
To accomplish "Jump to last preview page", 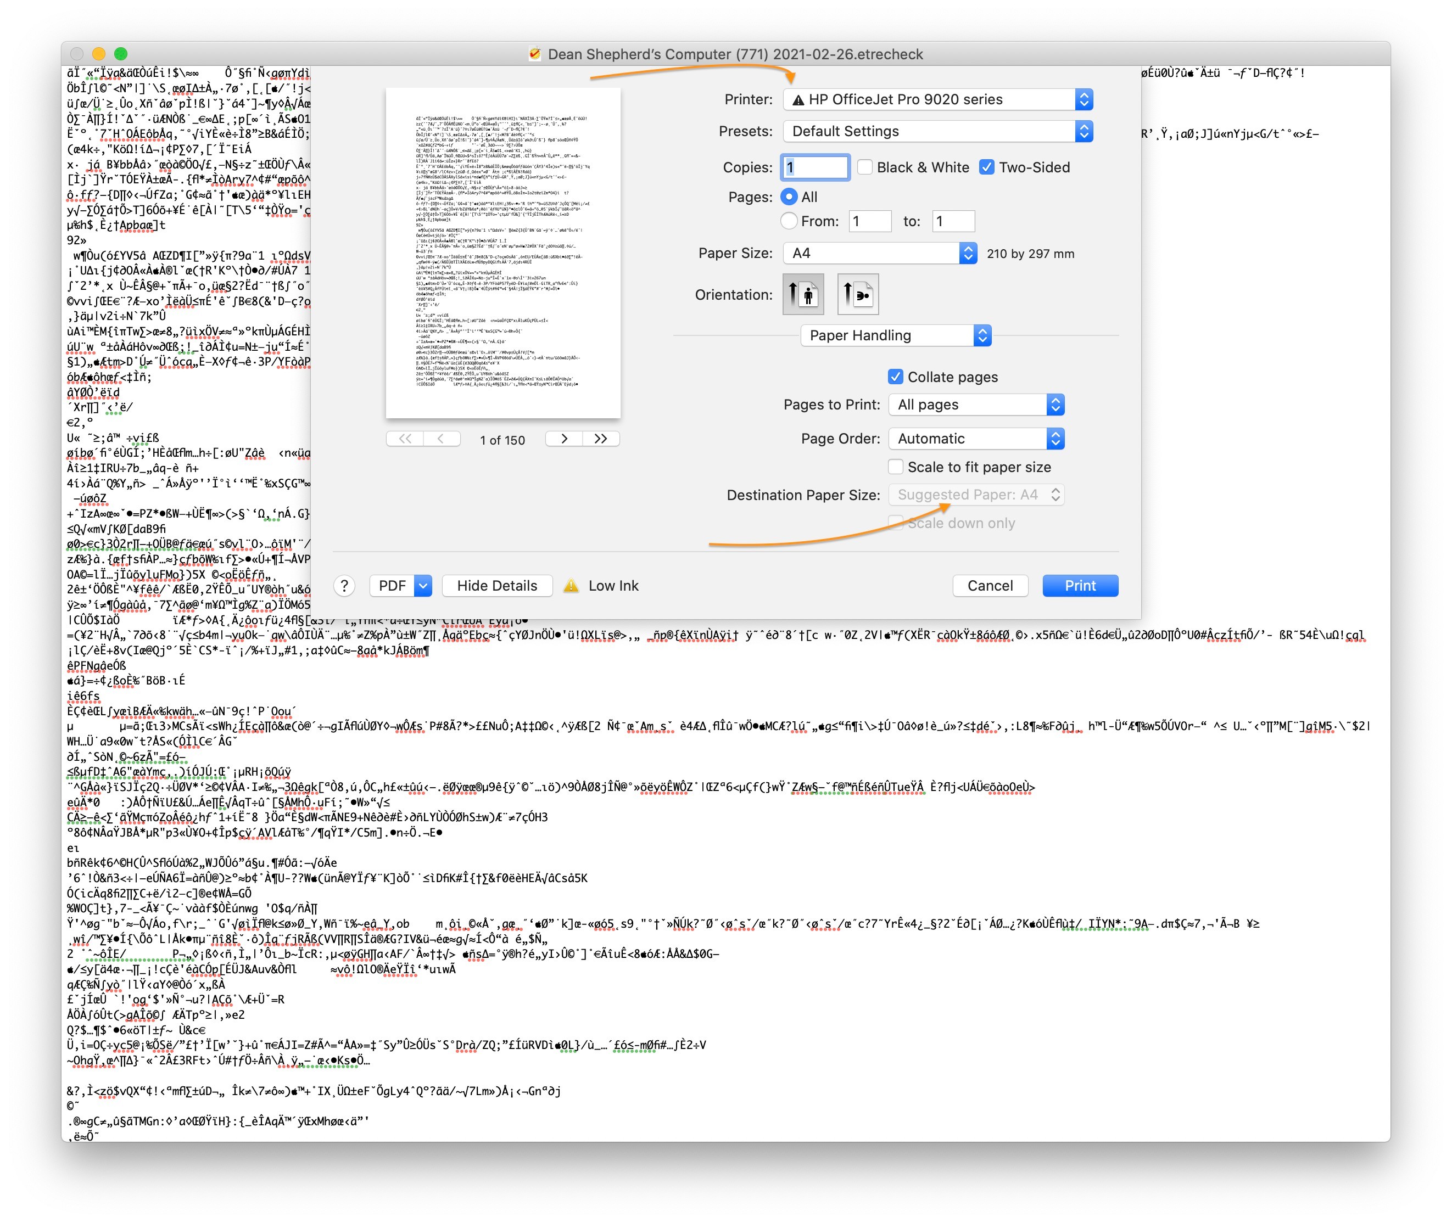I will (x=601, y=439).
